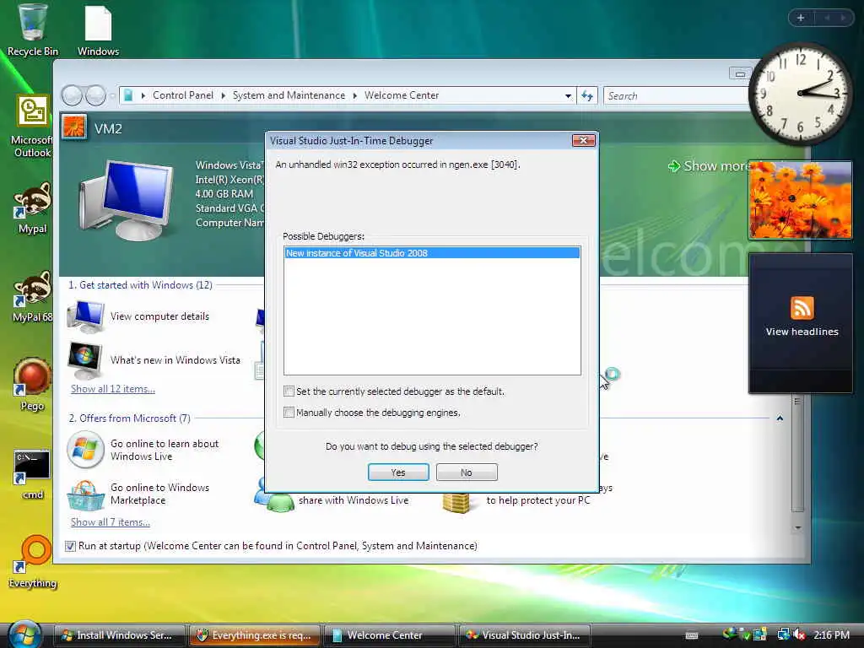Click the volume muted tray icon
Image resolution: width=864 pixels, height=648 pixels.
pyautogui.click(x=800, y=634)
